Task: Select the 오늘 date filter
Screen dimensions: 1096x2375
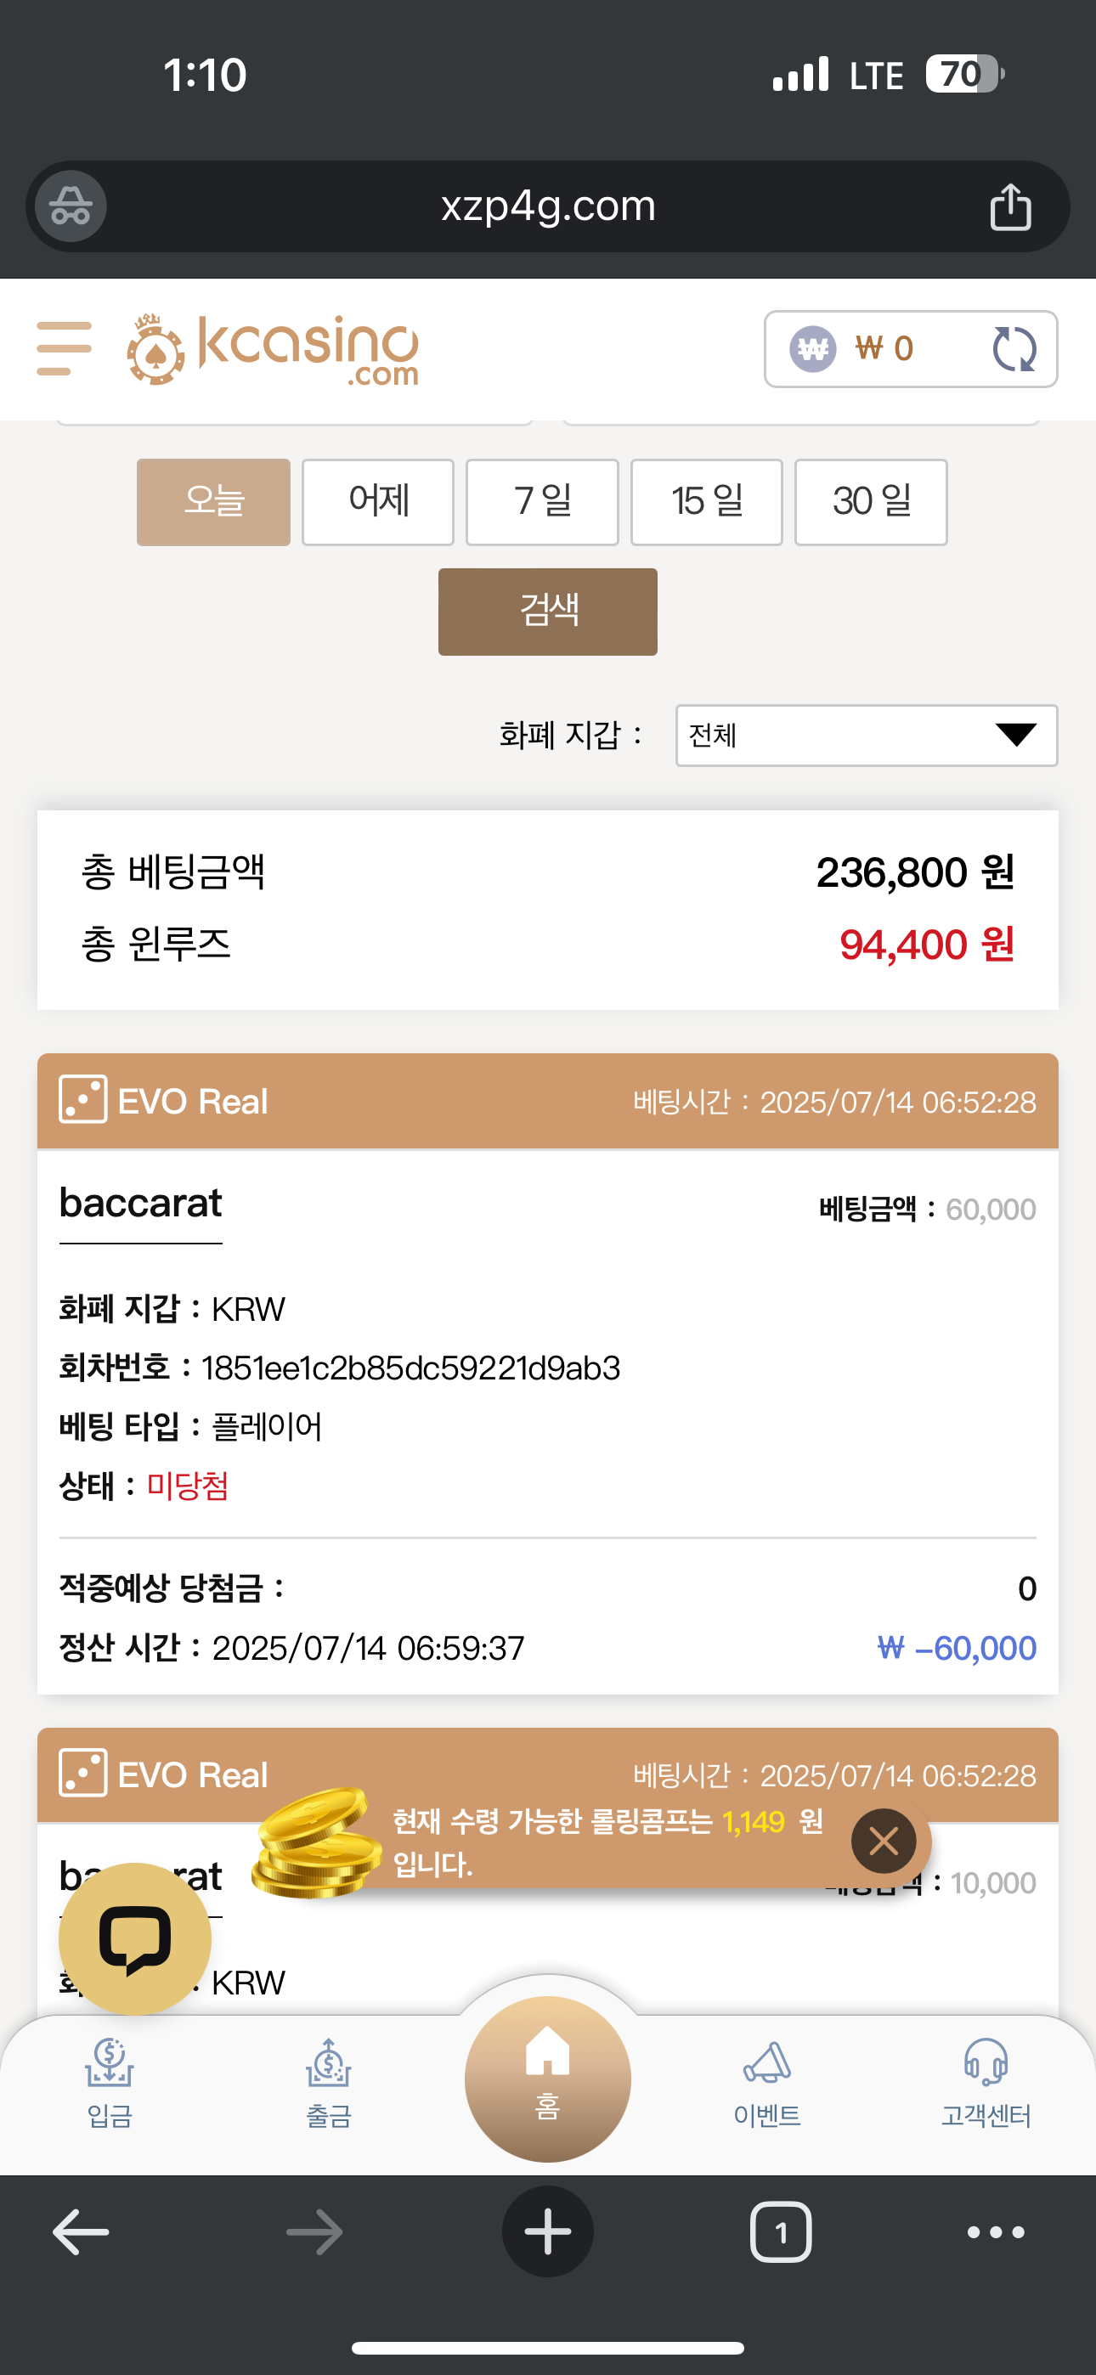Action: 213,501
